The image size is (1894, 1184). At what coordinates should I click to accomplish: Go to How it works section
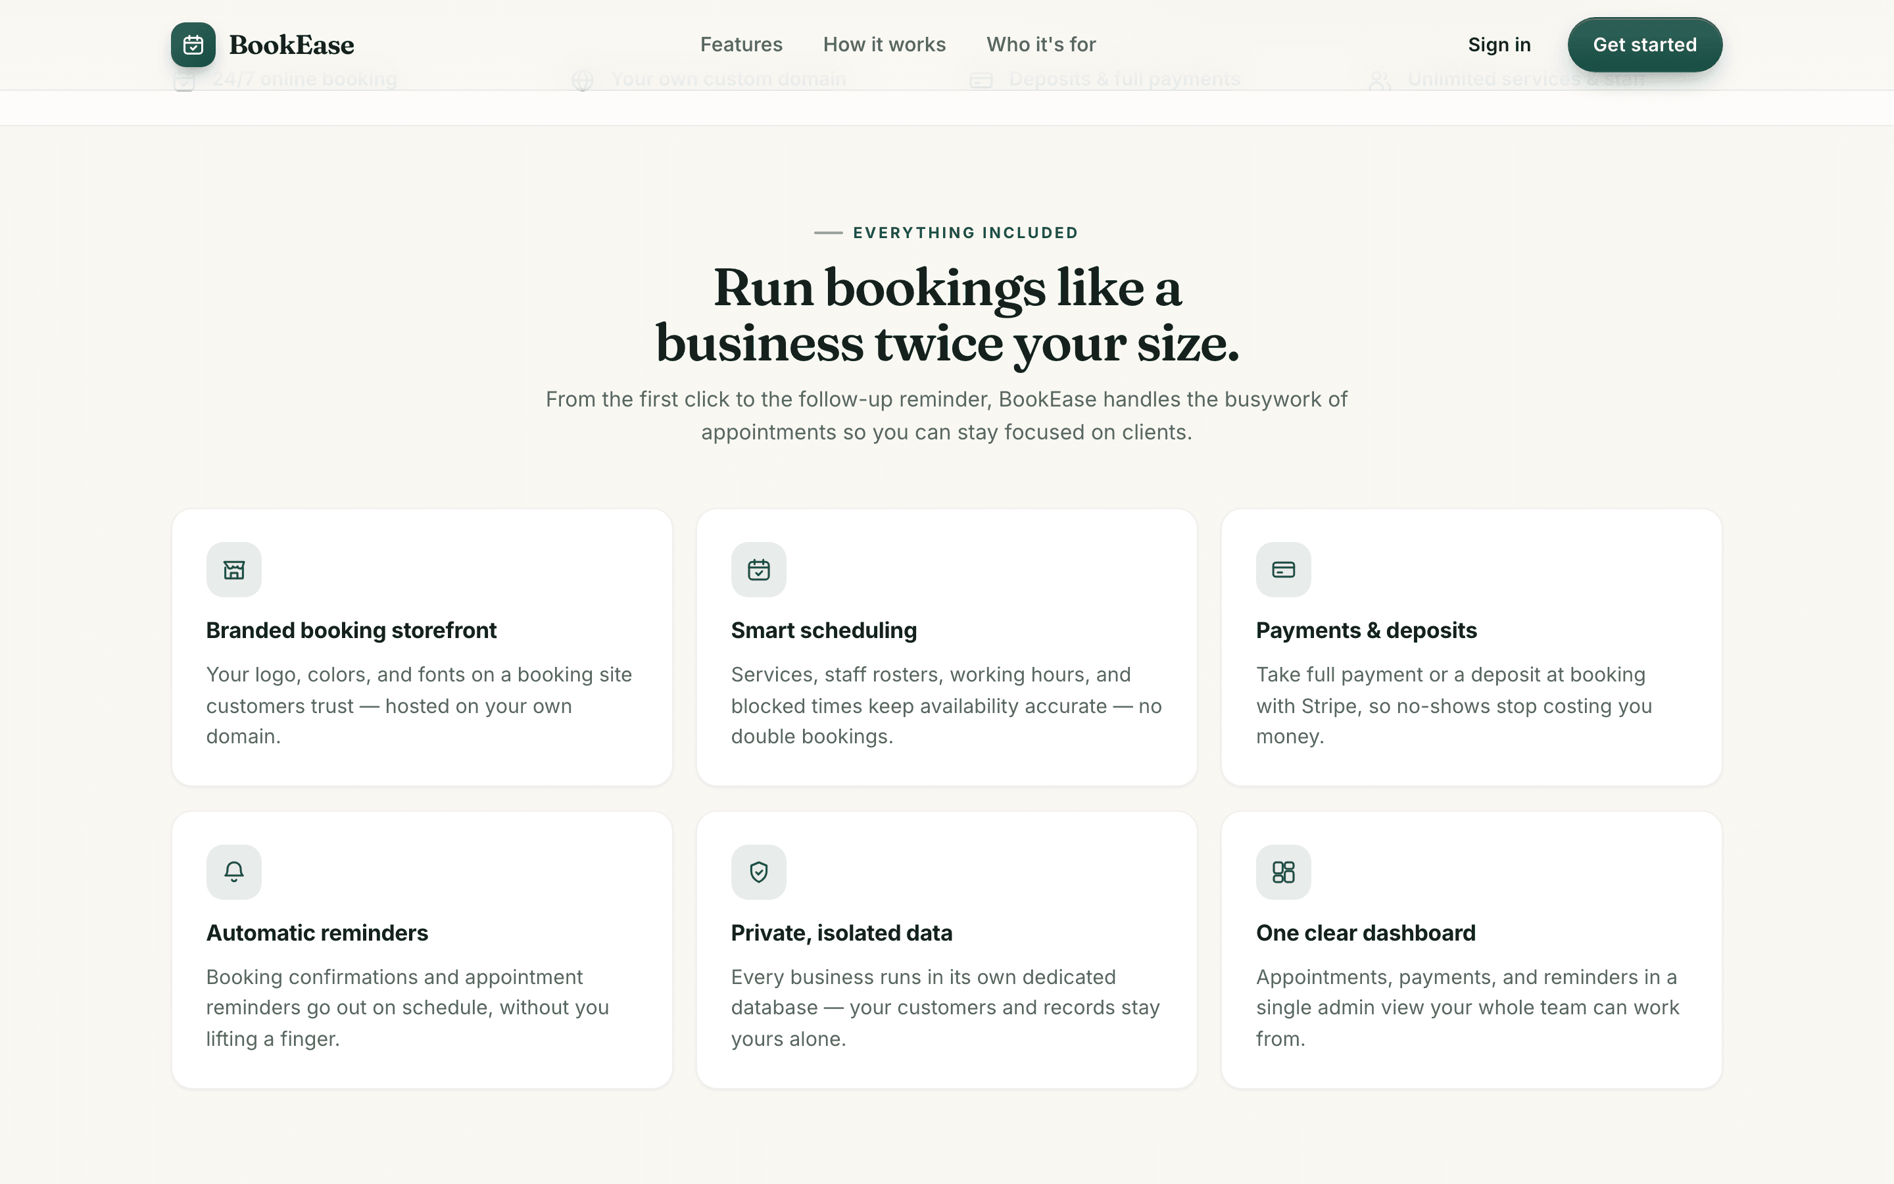(885, 45)
